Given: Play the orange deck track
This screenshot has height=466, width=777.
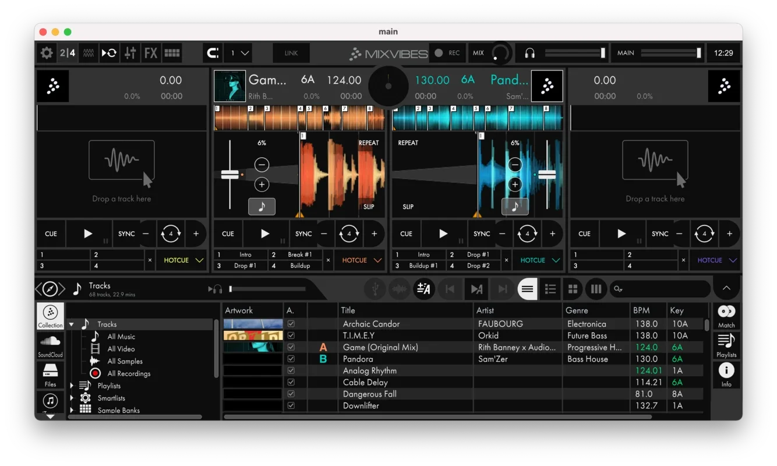Looking at the screenshot, I should [265, 234].
